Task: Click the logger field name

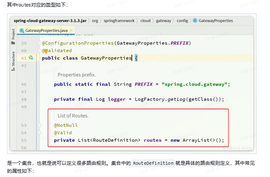Action: point(117,99)
